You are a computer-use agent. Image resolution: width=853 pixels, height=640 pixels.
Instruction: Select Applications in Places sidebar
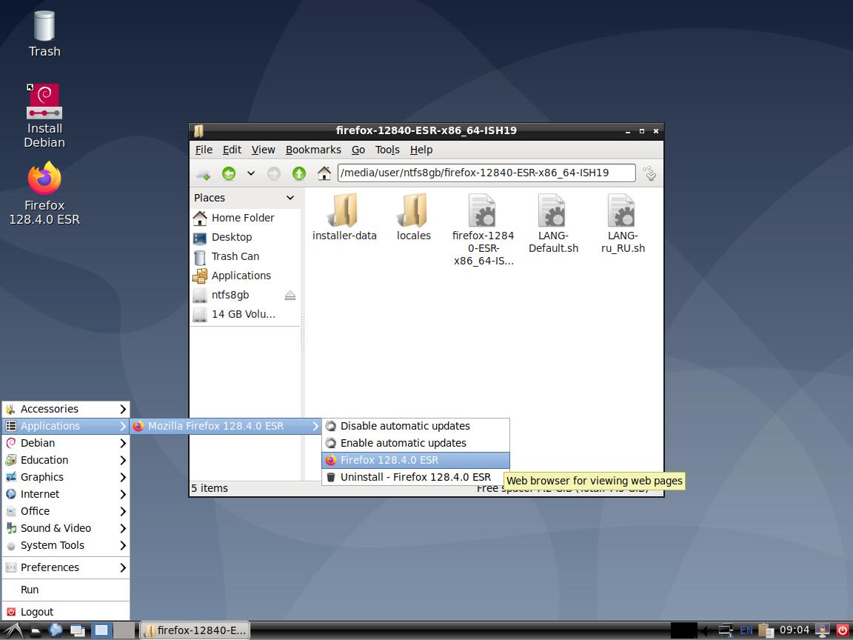click(x=245, y=276)
